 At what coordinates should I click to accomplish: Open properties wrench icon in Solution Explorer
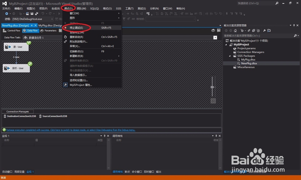[x=264, y=30]
